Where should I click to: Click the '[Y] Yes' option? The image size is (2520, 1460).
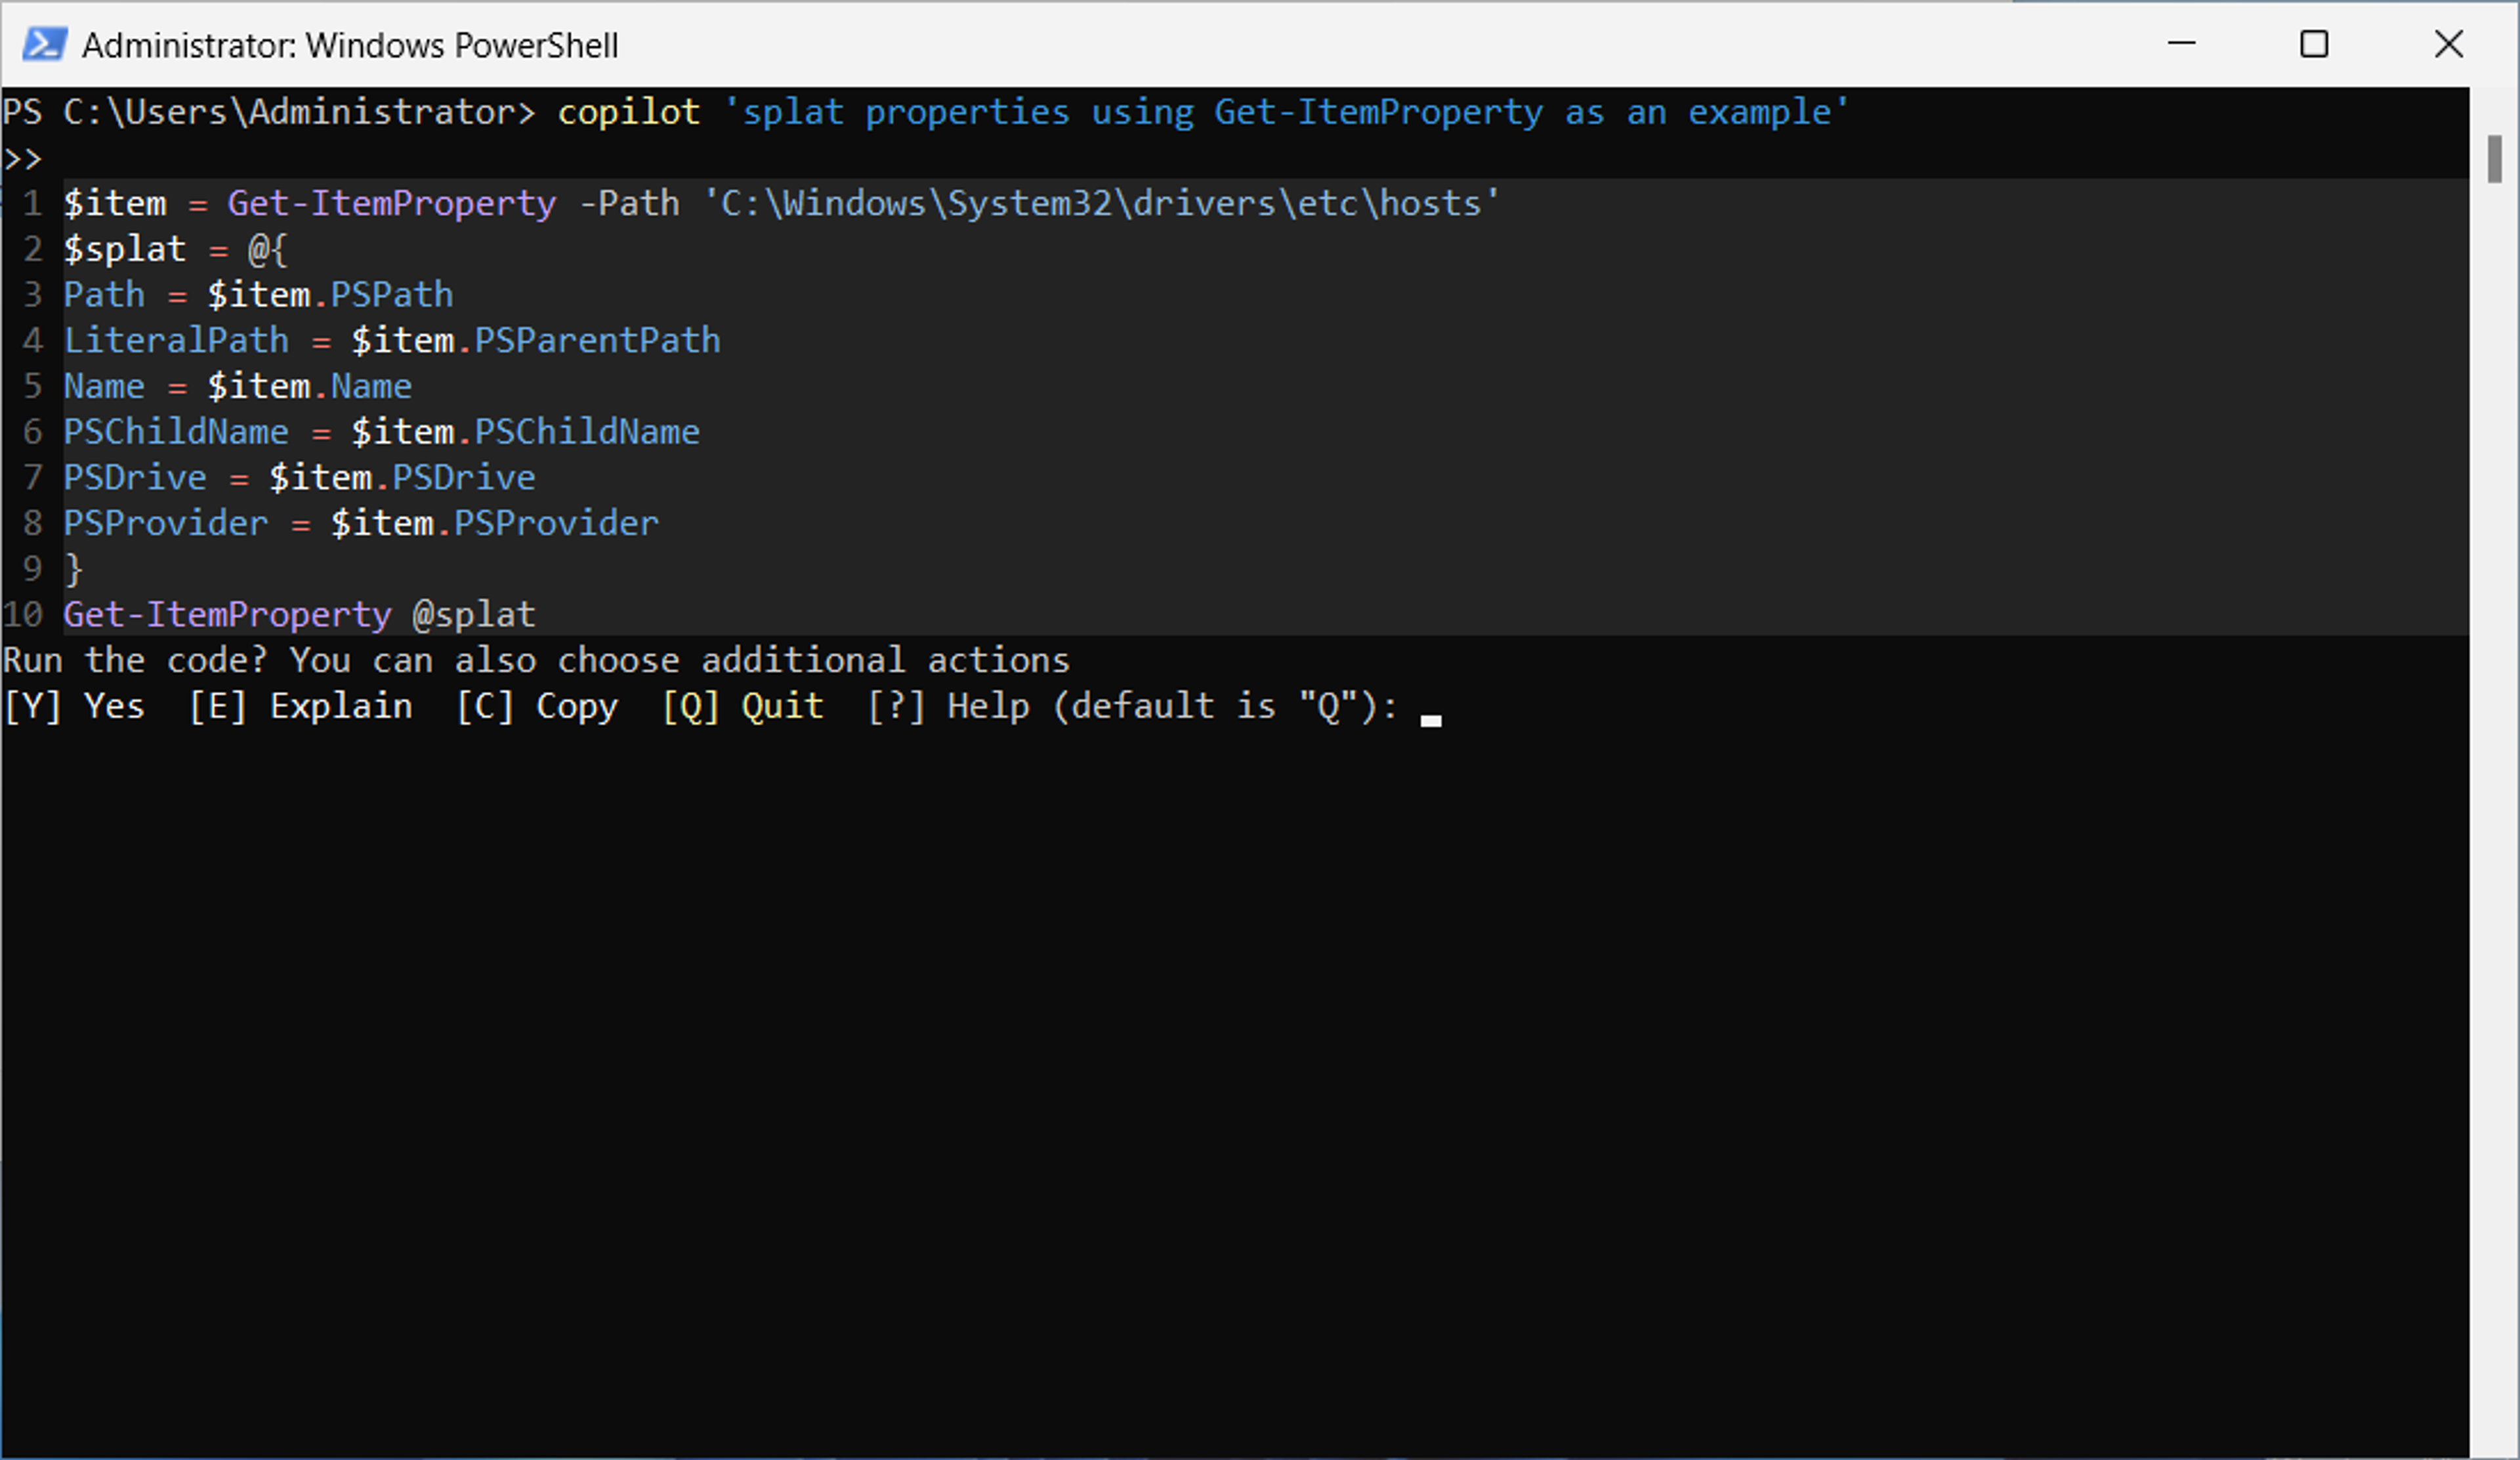coord(74,707)
